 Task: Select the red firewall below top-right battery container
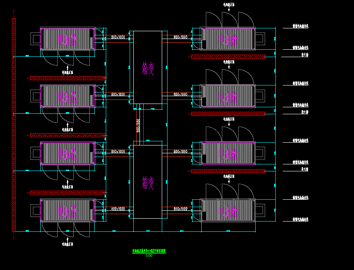[228, 57]
